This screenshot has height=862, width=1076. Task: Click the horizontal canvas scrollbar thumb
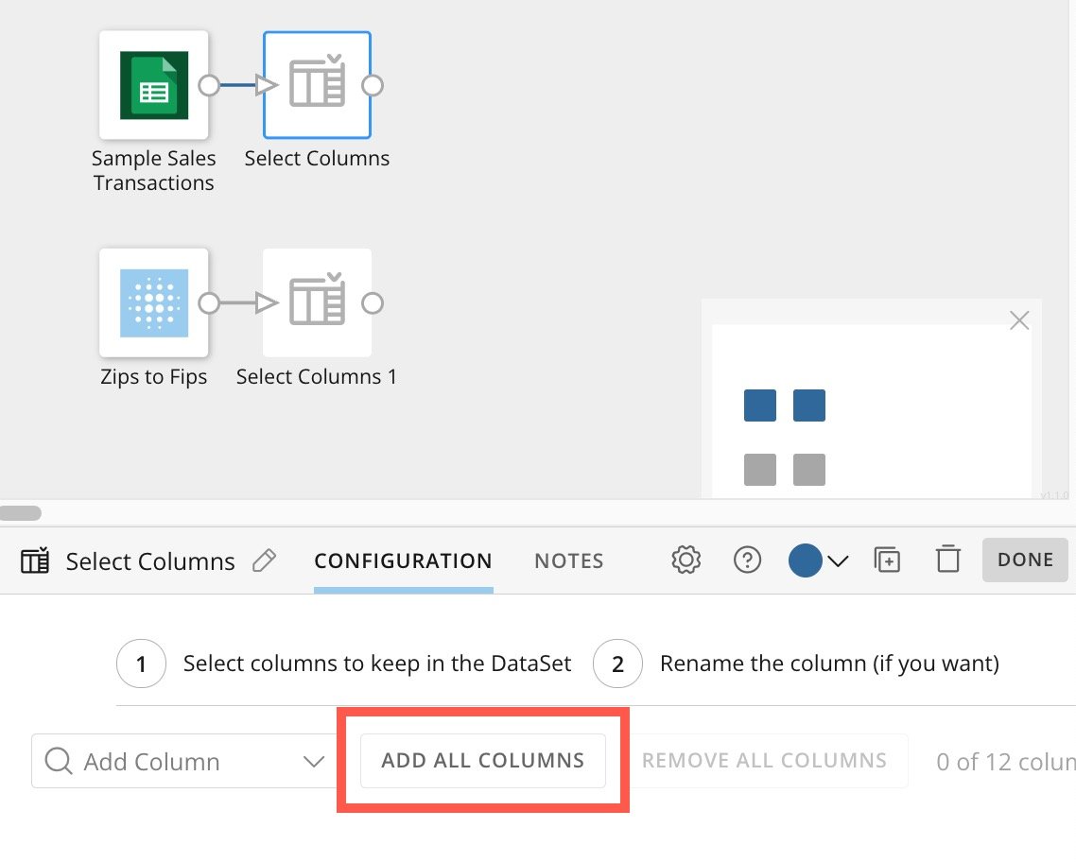[x=21, y=513]
